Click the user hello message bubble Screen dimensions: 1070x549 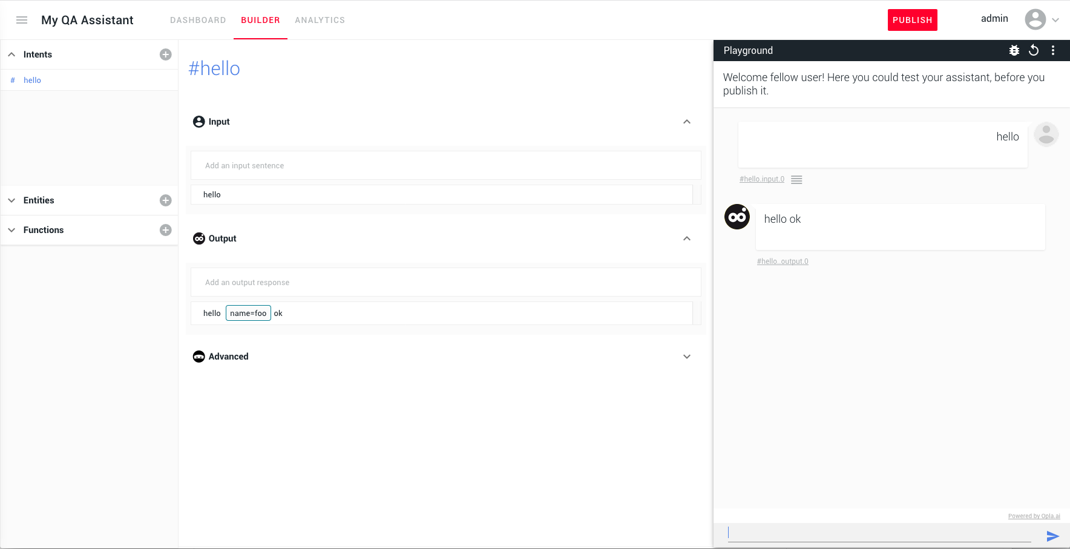point(882,145)
